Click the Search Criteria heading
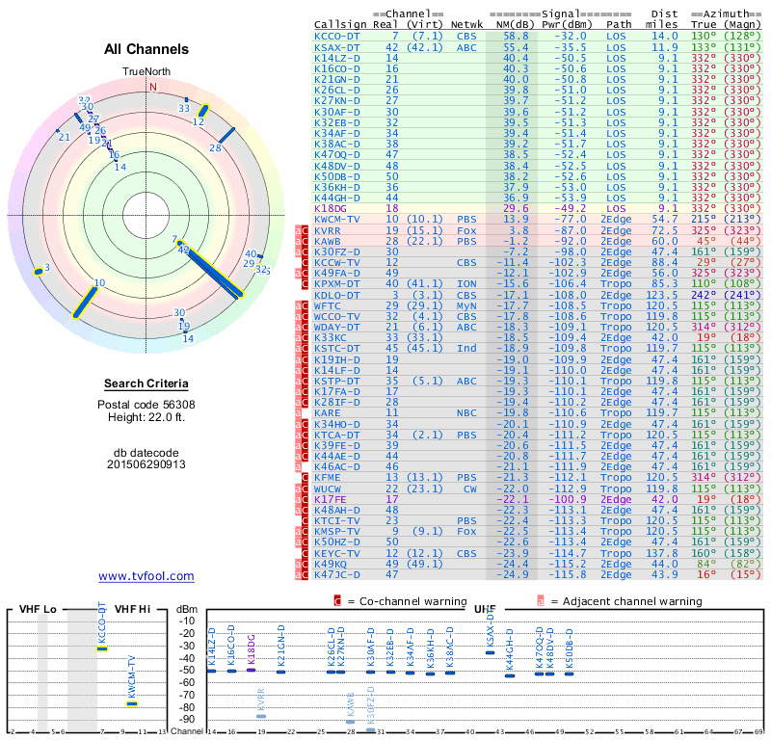The height and width of the screenshot is (740, 771). (146, 383)
